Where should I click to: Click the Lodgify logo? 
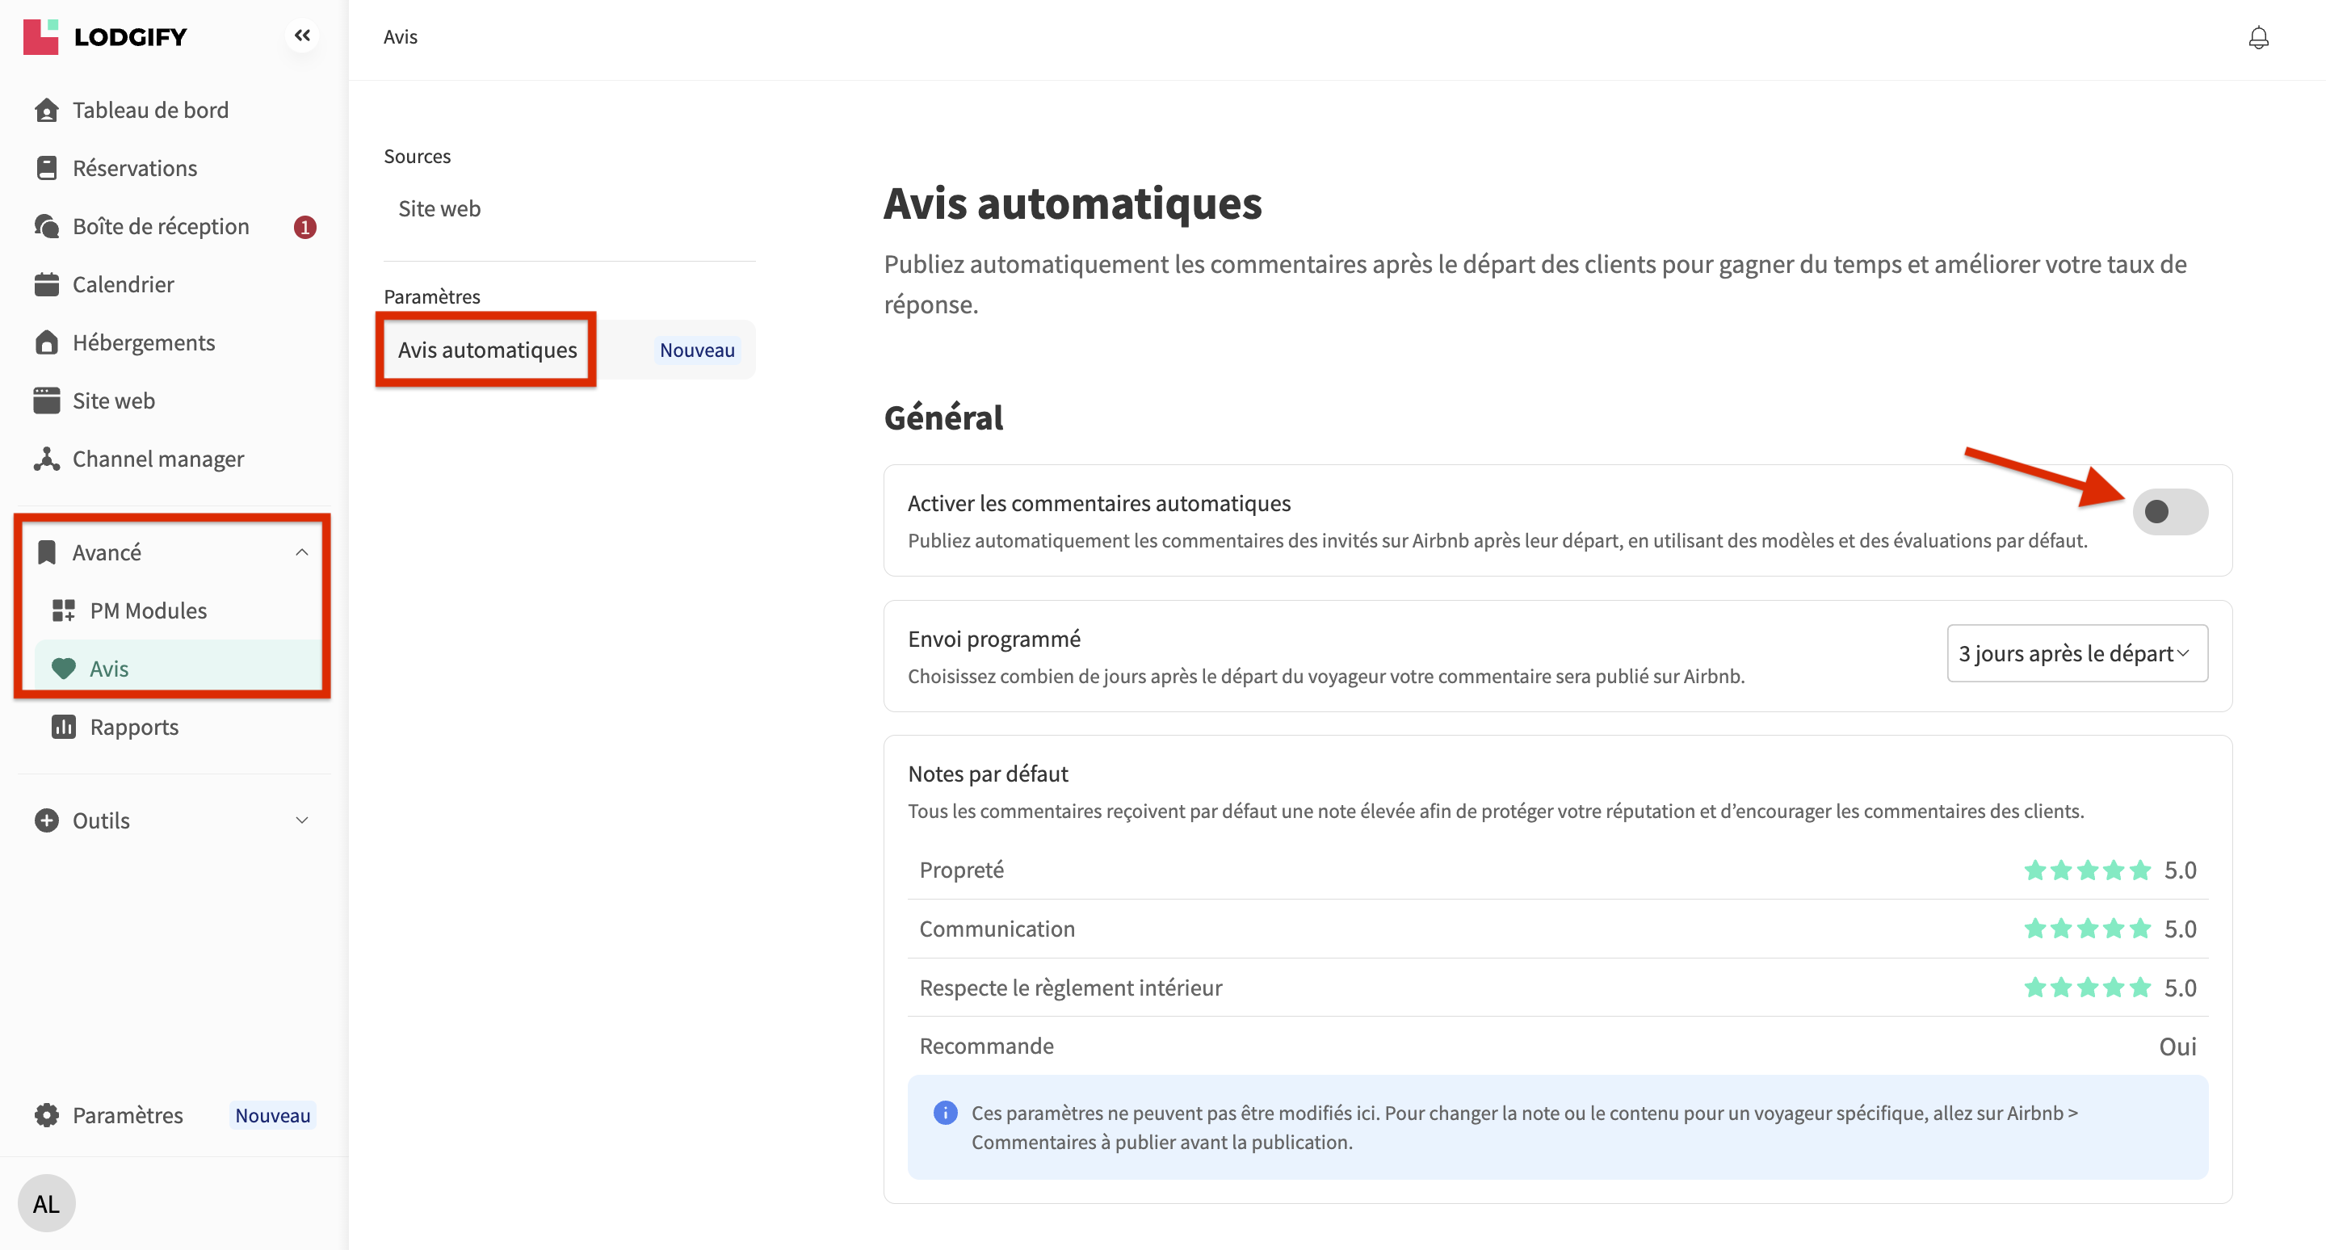(105, 36)
